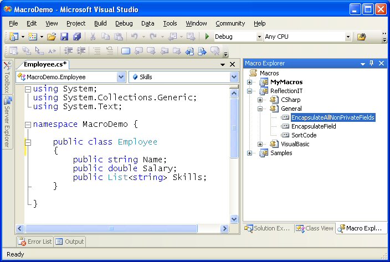
Task: Click the Comment out lines icon
Action: click(97, 51)
